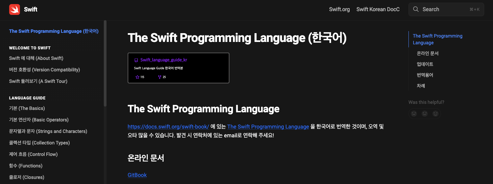Jump to 업데이트 section in outline
Screen dimensions: 493x184
(x=425, y=64)
